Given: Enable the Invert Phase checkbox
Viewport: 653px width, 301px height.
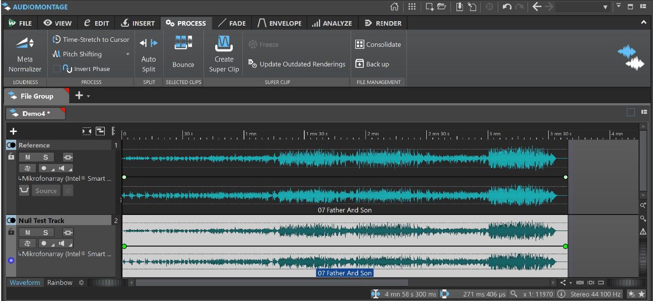Looking at the screenshot, I should [56, 69].
